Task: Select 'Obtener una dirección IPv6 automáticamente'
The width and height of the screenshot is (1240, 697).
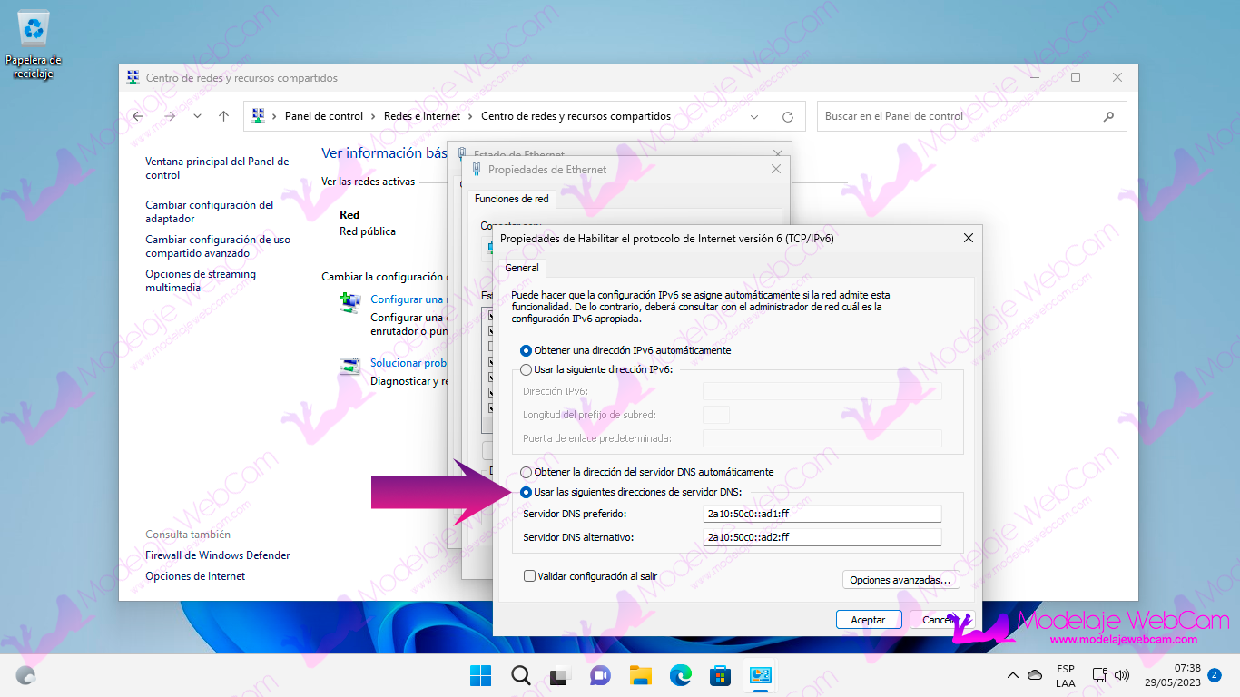Action: tap(527, 350)
